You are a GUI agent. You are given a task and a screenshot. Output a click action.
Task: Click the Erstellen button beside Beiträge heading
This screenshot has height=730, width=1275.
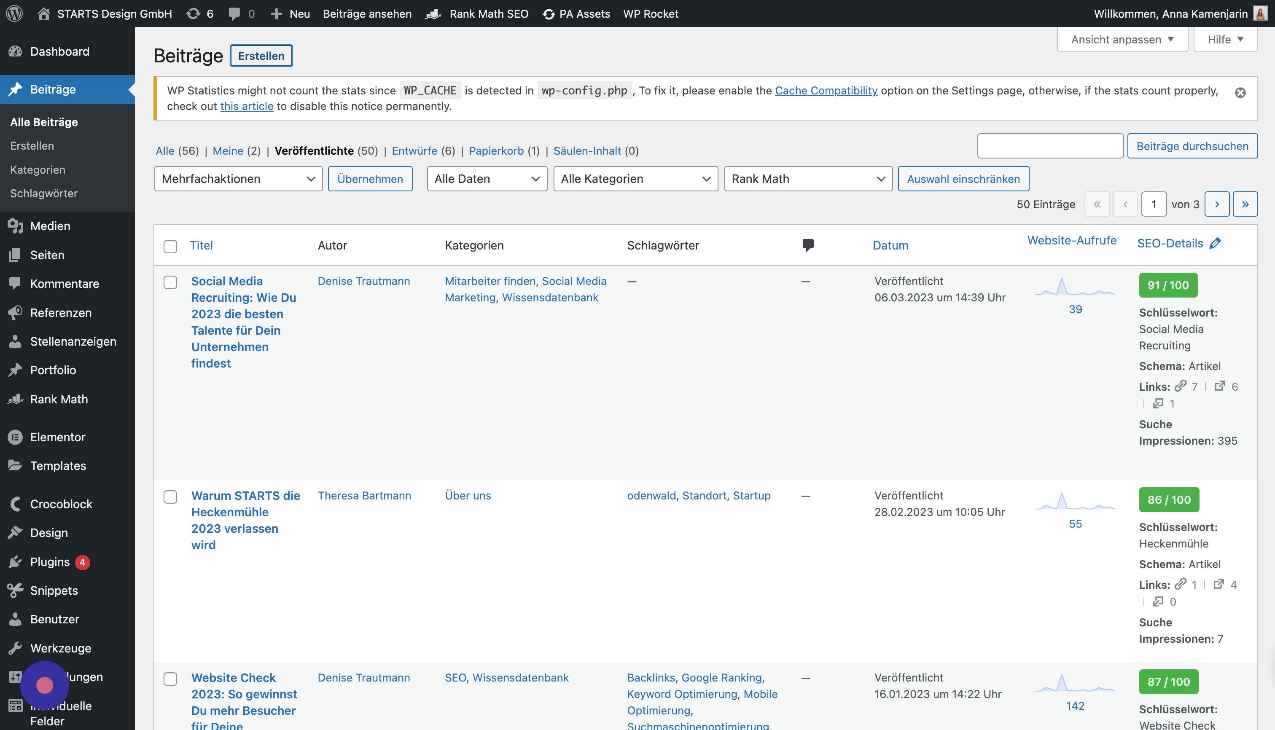pos(261,56)
